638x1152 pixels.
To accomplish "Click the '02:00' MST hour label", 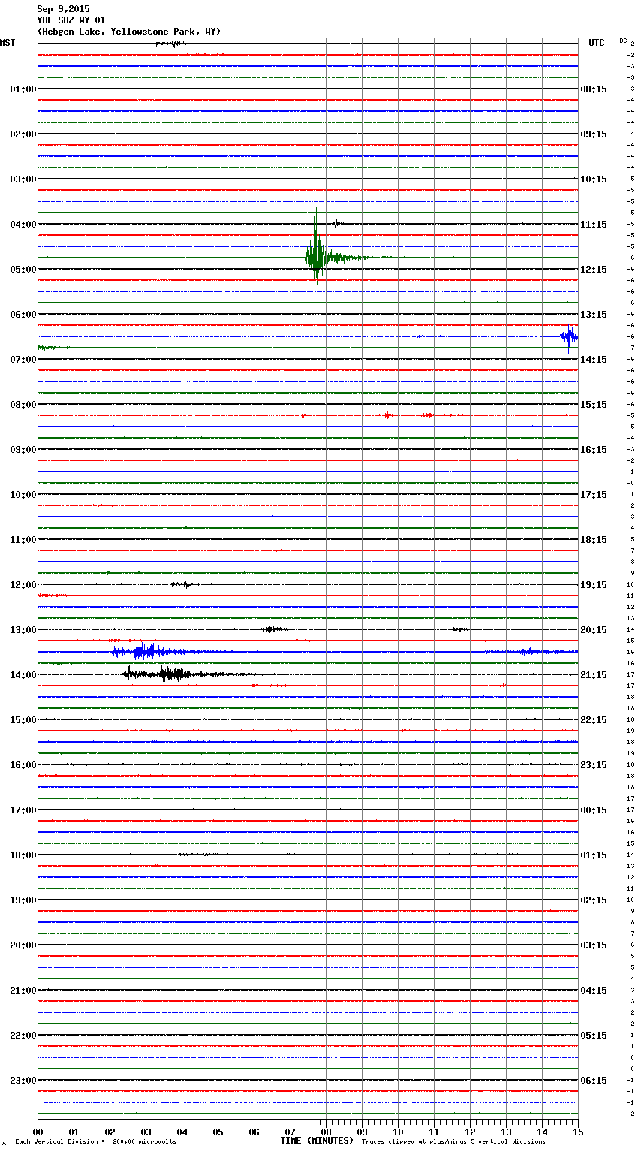I will [23, 134].
